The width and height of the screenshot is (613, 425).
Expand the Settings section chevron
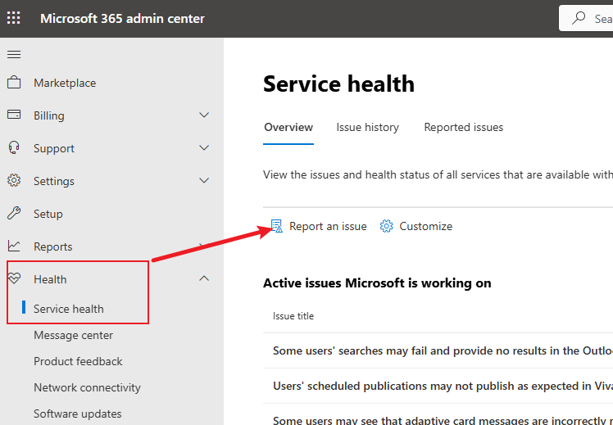(x=204, y=180)
